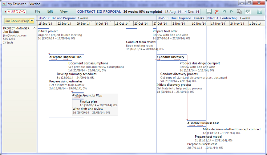267x155 pixels.
Task: Collapse the Write Financial Plan group
Action: 73,96
